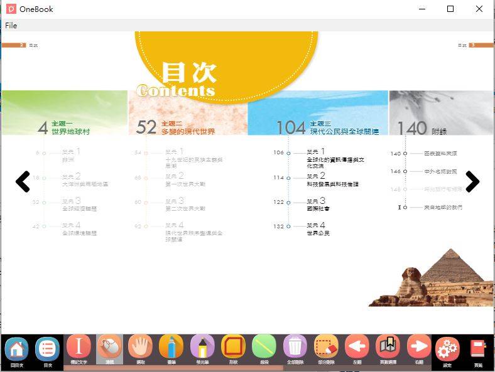The width and height of the screenshot is (495, 372).
Task: Open theme one banner numbered 4
Action: click(x=65, y=112)
